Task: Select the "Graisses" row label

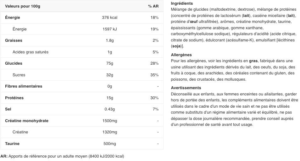Action: tap(14, 40)
